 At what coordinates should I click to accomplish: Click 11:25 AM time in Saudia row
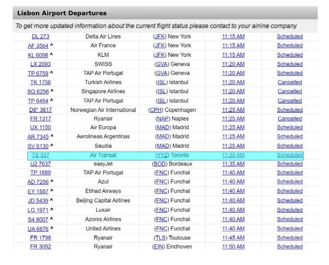[233, 146]
